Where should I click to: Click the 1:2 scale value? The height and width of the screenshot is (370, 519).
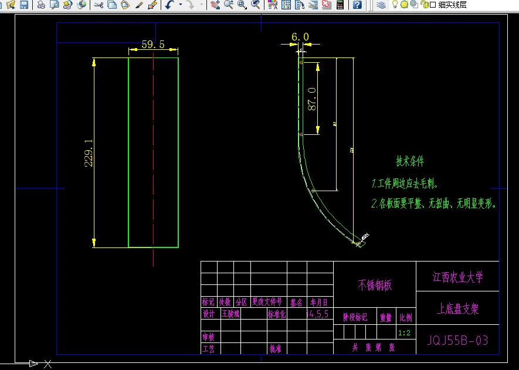tap(404, 333)
